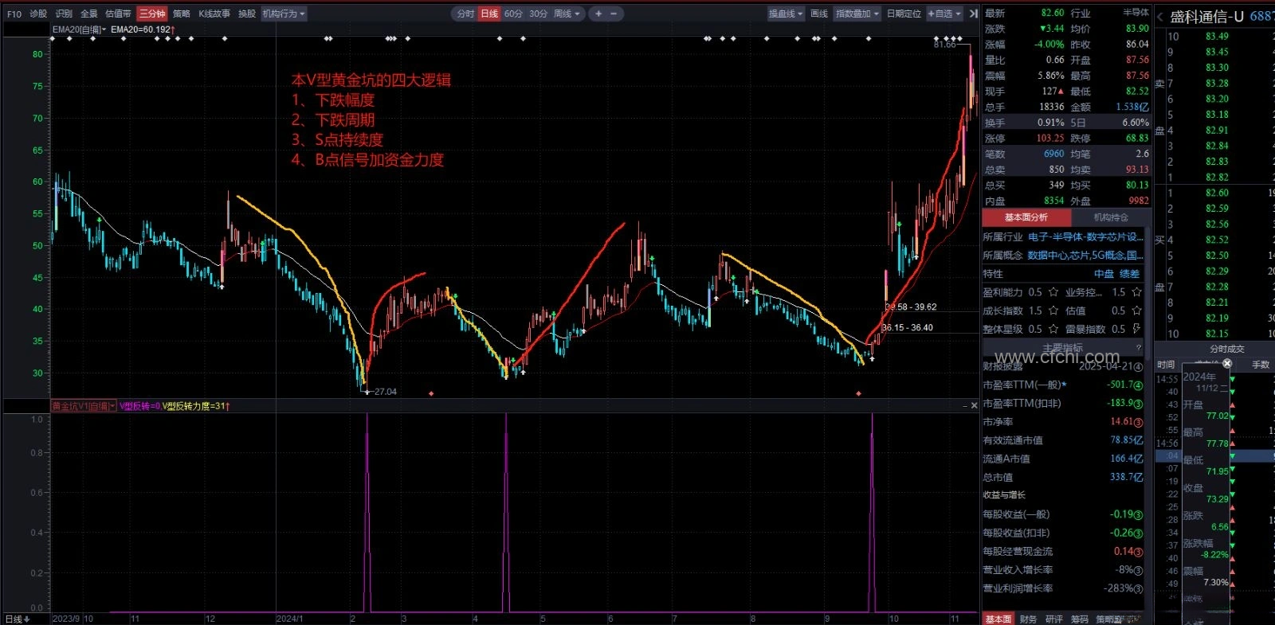Select the 基本面分析 tab

coord(1026,217)
